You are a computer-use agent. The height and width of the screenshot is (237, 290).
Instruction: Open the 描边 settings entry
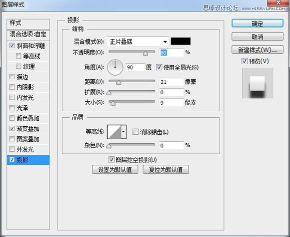[x=22, y=77]
